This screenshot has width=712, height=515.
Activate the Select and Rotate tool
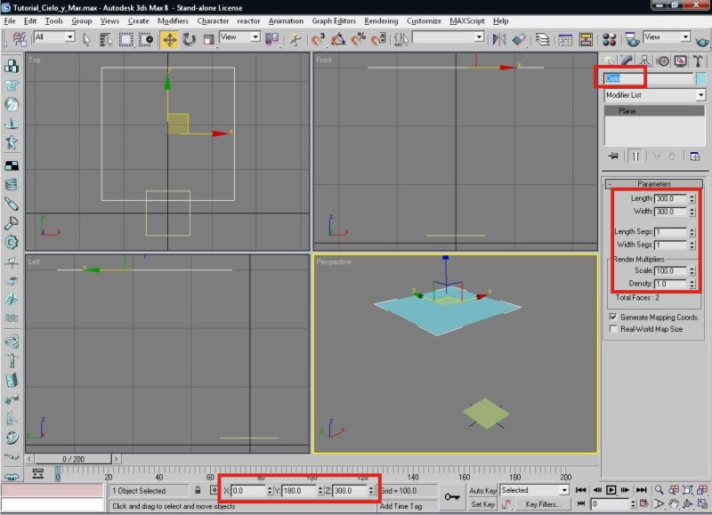[x=189, y=40]
